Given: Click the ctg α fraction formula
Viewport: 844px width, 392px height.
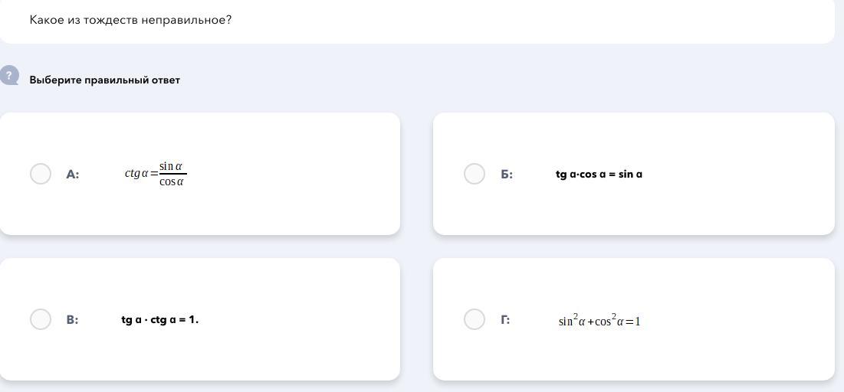Looking at the screenshot, I should coord(156,174).
